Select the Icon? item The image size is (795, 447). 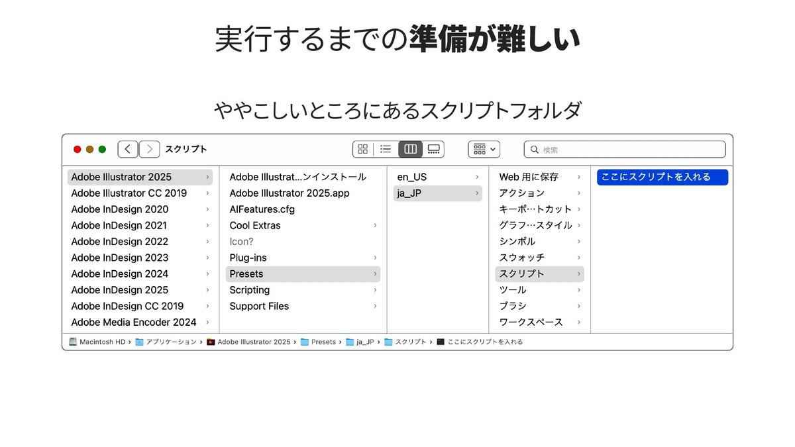pyautogui.click(x=303, y=242)
